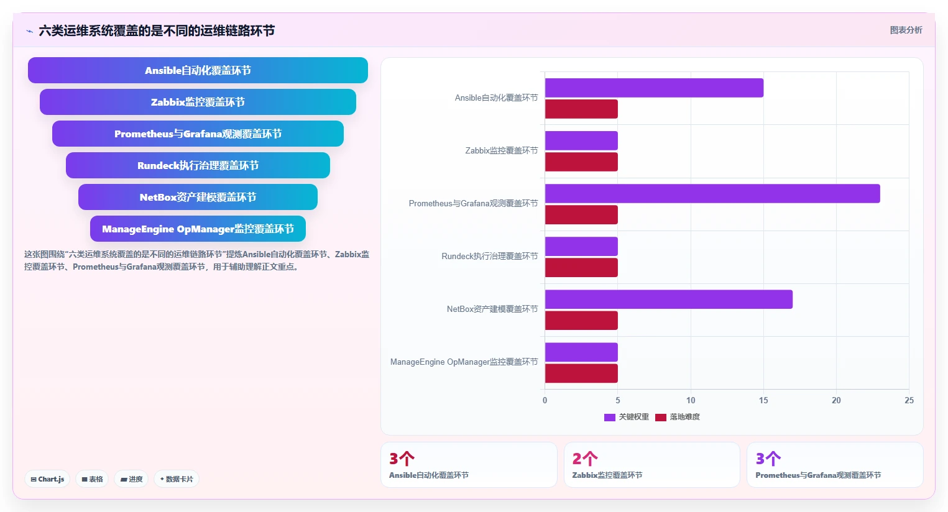Select the Prometheus与Grafana观测覆盖环节 funnel bar
This screenshot has width=948, height=512.
(198, 134)
